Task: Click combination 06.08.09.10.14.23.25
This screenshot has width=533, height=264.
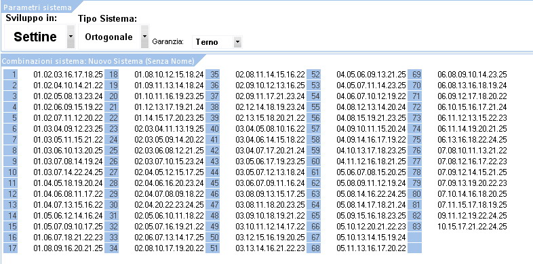Action: coord(472,75)
